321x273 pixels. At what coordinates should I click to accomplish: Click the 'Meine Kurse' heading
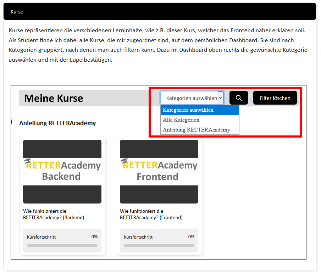54,98
